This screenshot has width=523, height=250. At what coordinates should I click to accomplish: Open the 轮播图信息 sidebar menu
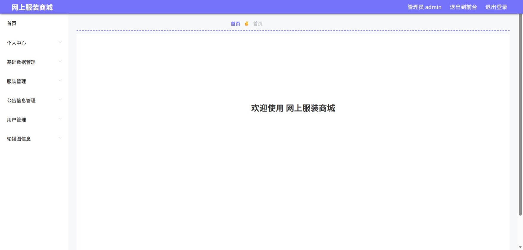point(34,139)
